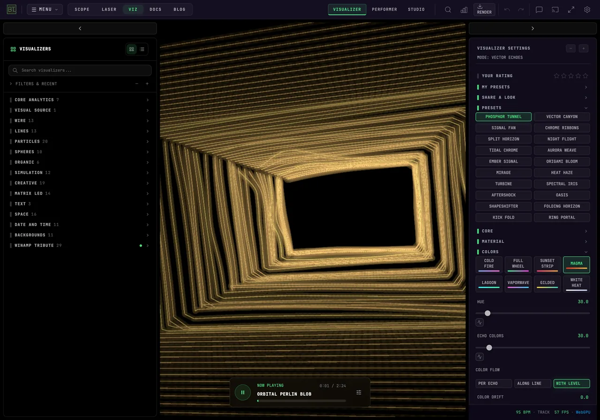Click the app logo icon
The image size is (600, 420).
pos(12,9)
